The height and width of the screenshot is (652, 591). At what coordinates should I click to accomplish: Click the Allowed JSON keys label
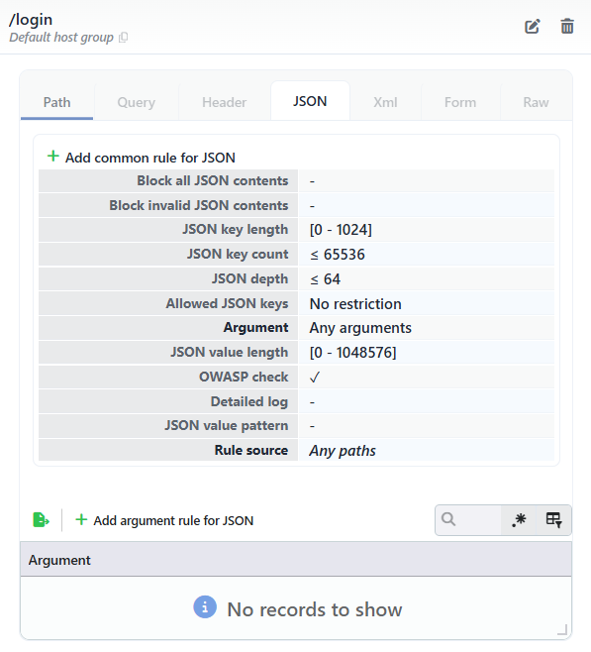[x=227, y=303]
